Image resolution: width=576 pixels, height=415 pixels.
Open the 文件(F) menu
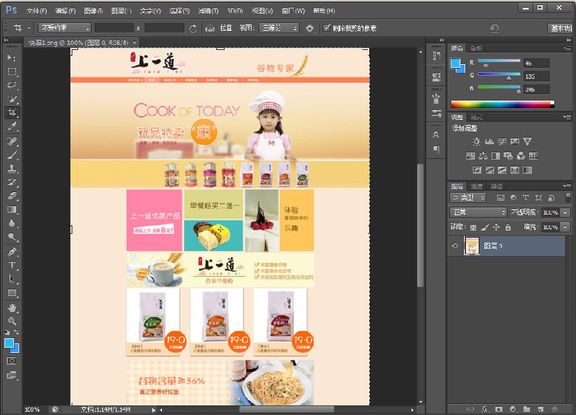point(36,11)
